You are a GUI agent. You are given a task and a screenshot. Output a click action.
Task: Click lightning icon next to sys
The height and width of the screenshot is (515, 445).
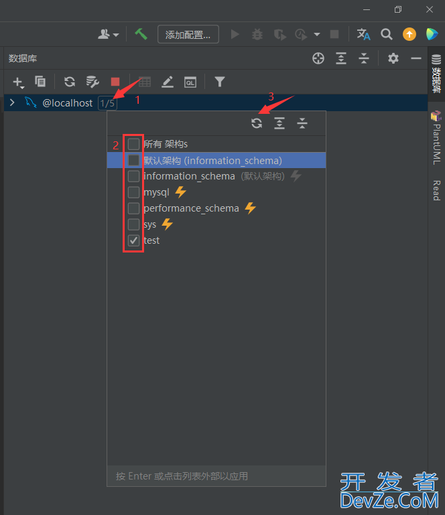168,224
